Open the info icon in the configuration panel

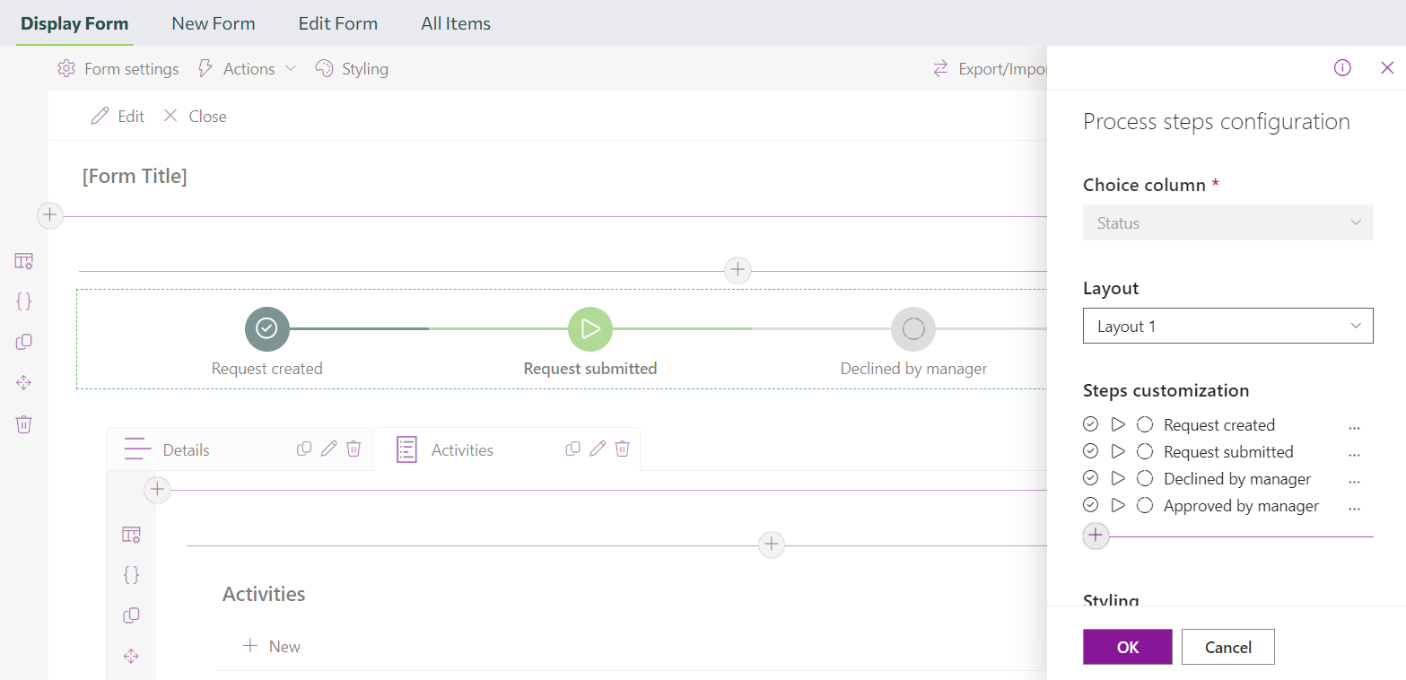pos(1342,67)
